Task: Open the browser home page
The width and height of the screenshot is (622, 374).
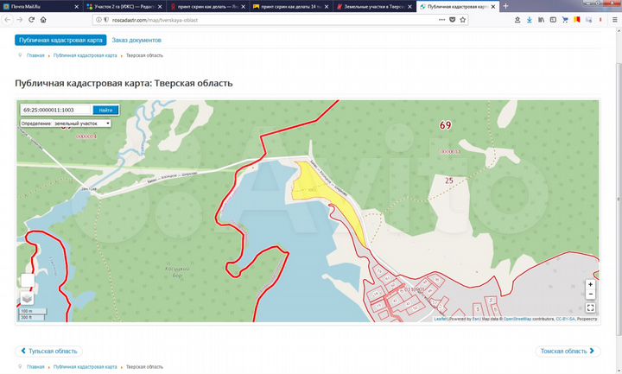Action: pyautogui.click(x=43, y=19)
